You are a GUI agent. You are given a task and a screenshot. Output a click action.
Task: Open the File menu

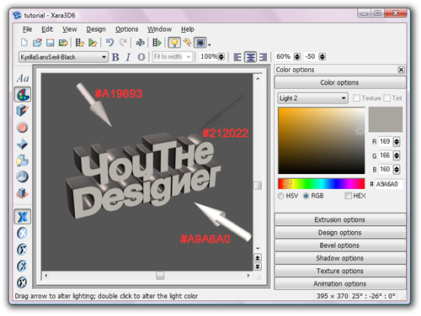pos(27,29)
